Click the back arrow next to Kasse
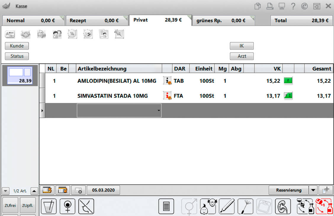Viewport: 334px width, 216px height. tap(6, 6)
